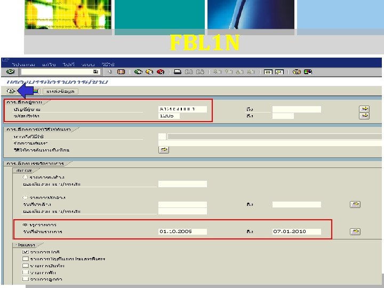This screenshot has width=384, height=288.
Task: Click the แหล่งข้อมูล data sources button
Action: (x=60, y=91)
